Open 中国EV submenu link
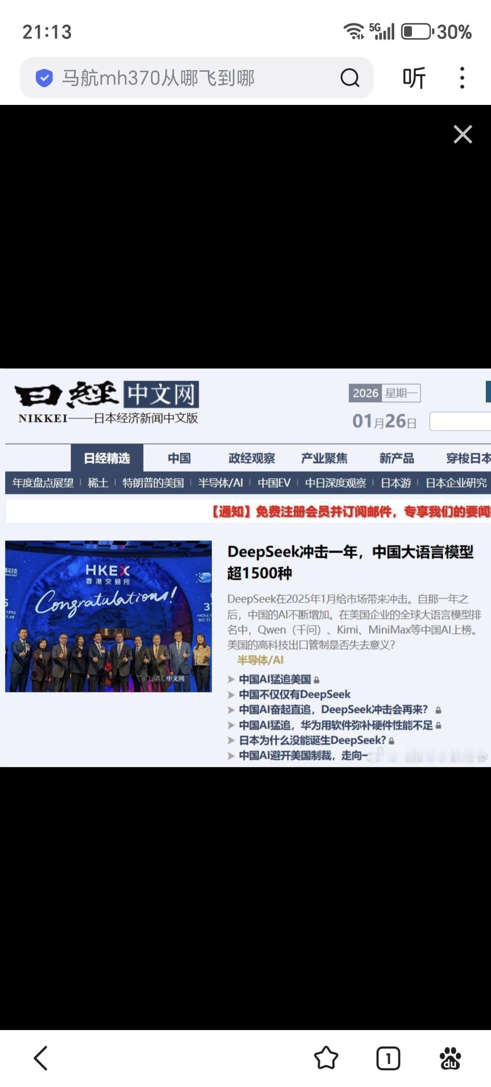 tap(274, 483)
